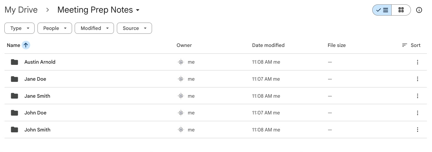Open more actions for Austin Arnold
Viewport: 432px width, 152px height.
[417, 62]
